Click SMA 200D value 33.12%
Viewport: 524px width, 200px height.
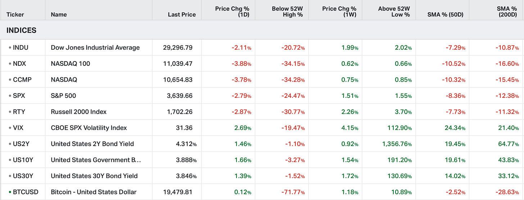(x=509, y=176)
